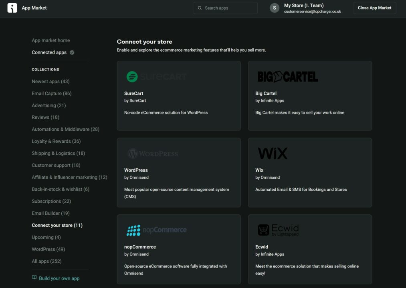Click the customerservice@topcharger.co.uk email text
This screenshot has width=406, height=288.
313,12
